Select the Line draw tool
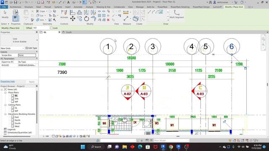269x151 pixels. click(149, 12)
